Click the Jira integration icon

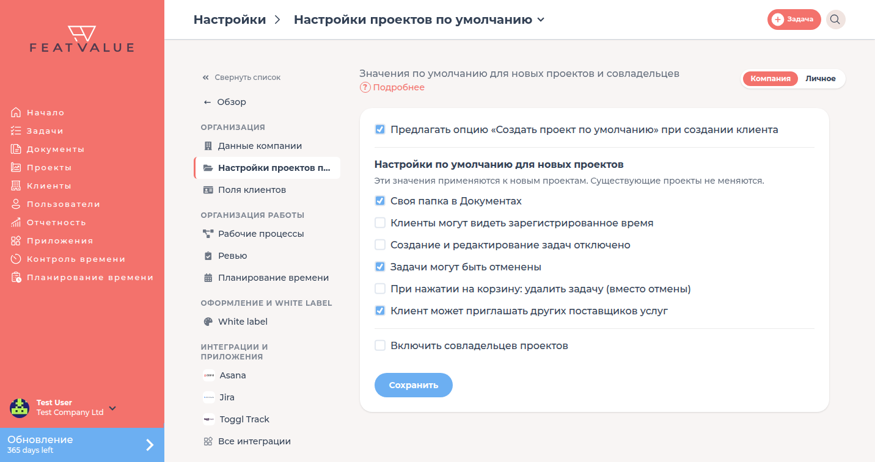208,397
